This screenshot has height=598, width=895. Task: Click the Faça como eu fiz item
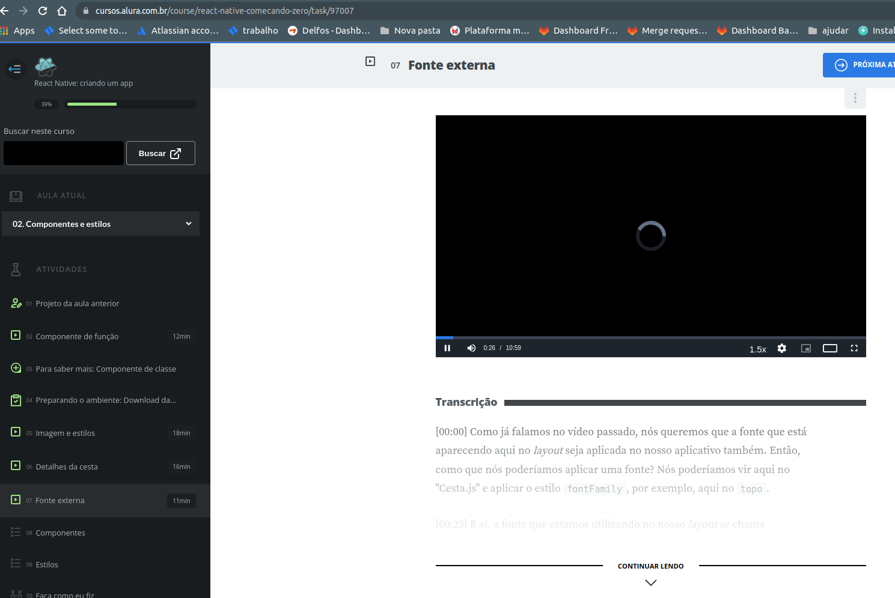click(x=65, y=595)
